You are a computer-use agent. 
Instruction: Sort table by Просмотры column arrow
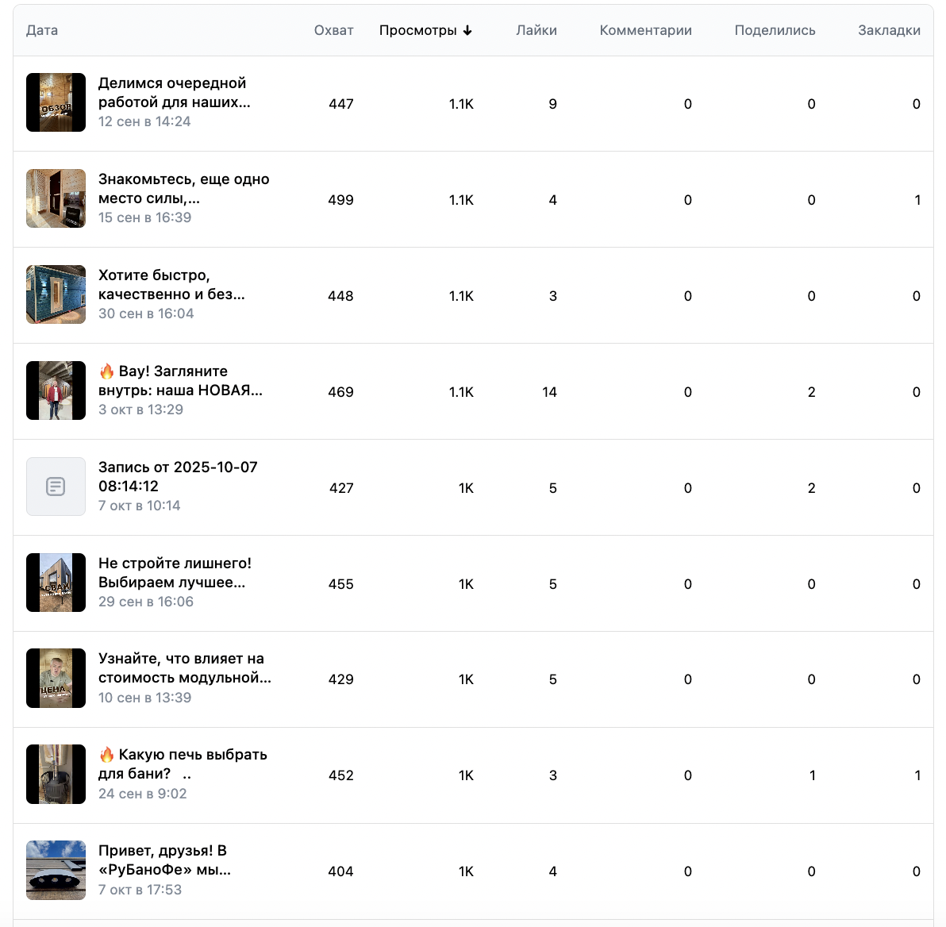pos(467,31)
